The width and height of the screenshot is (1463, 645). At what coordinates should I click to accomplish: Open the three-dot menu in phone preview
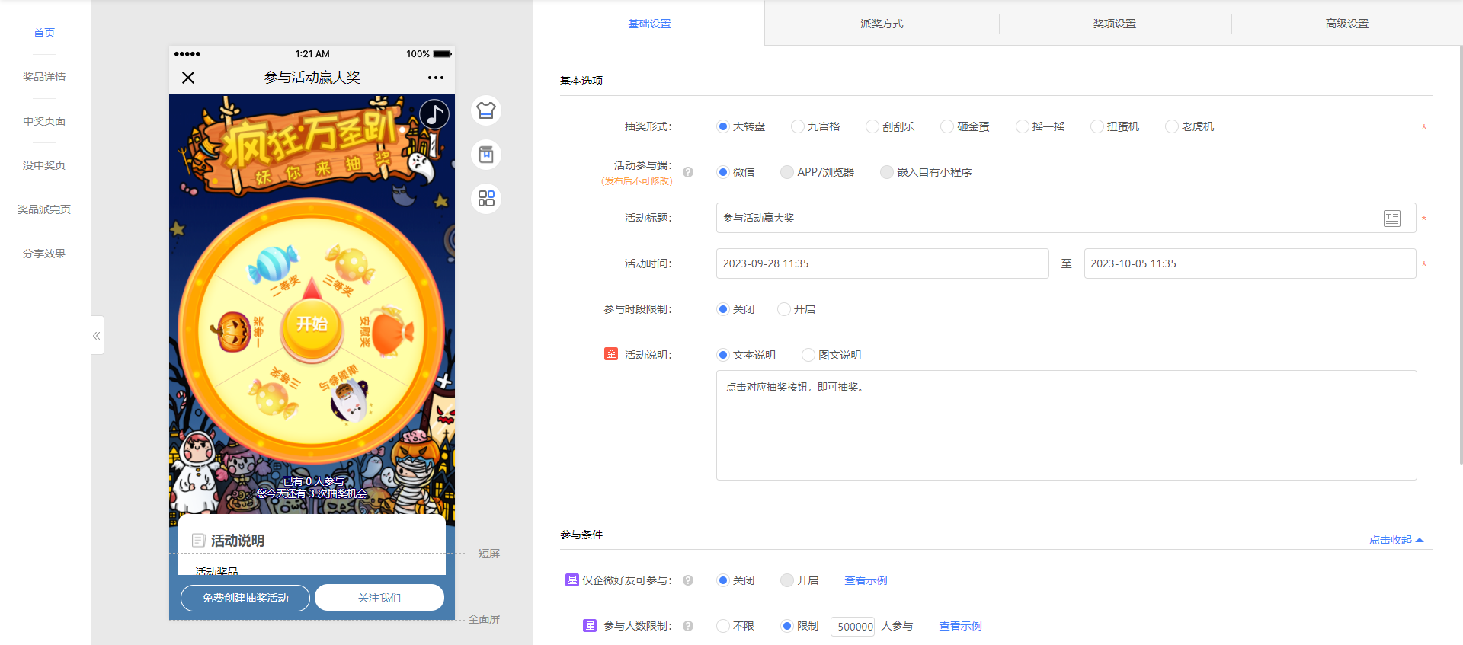436,78
